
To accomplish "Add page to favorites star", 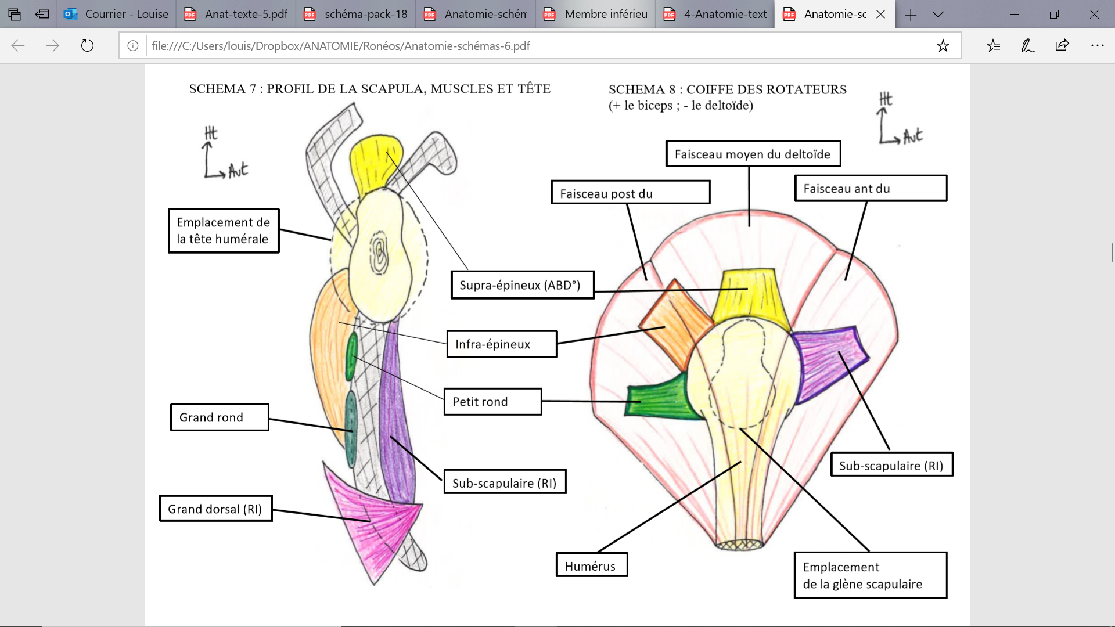I will [943, 46].
